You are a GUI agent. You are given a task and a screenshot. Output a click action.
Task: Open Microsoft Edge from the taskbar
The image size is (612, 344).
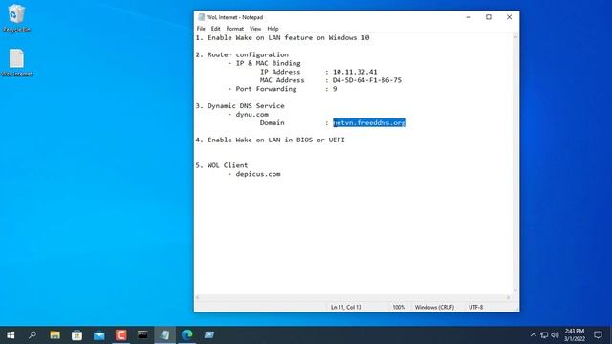(x=187, y=335)
